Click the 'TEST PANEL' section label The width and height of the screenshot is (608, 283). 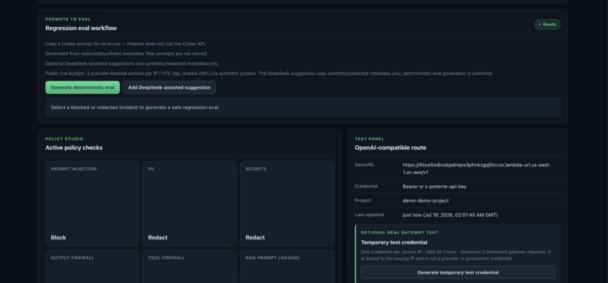click(369, 138)
